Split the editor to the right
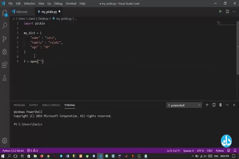The height and width of the screenshot is (159, 239). 227,12
